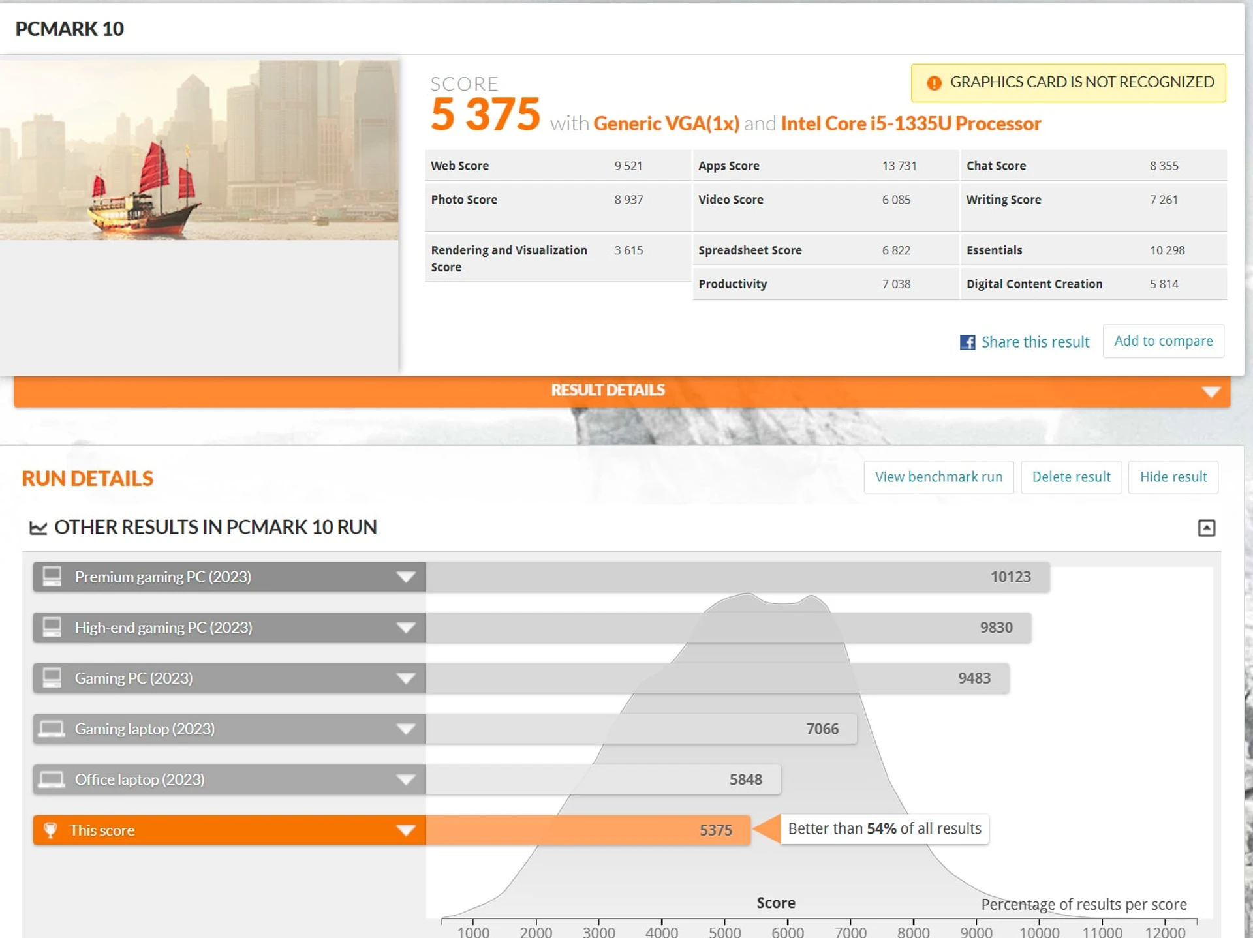
Task: Open the Result Details orange bar
Action: (x=622, y=391)
